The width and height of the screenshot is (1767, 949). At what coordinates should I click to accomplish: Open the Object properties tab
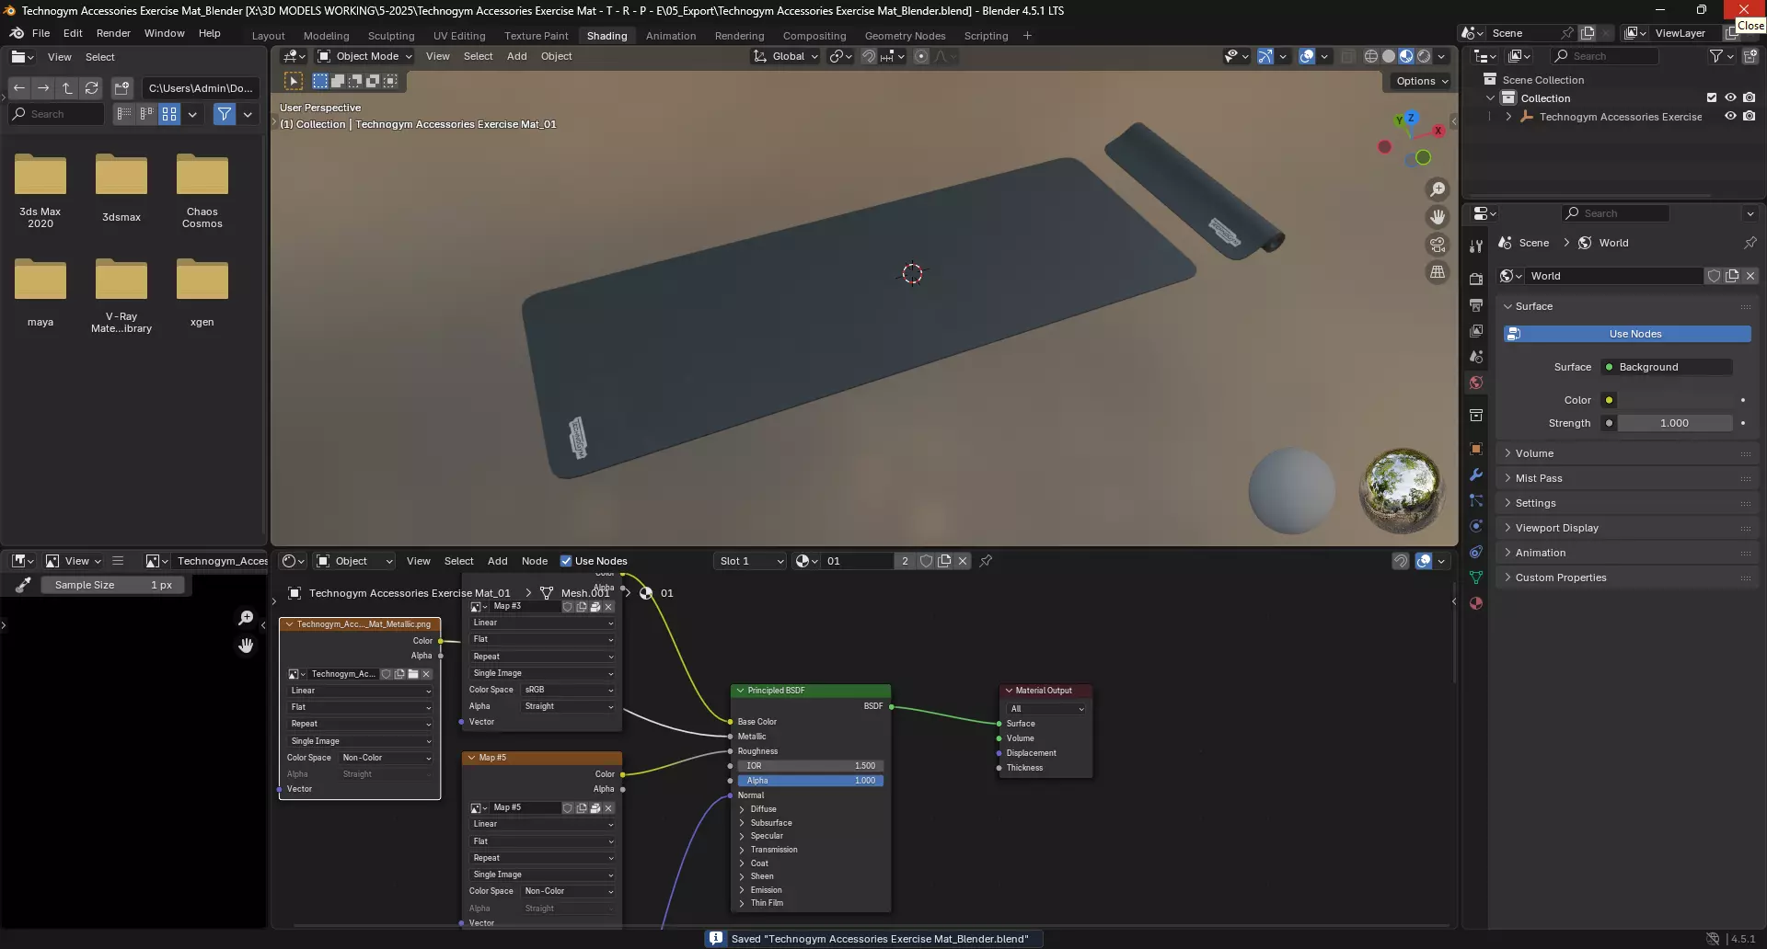pyautogui.click(x=1476, y=449)
